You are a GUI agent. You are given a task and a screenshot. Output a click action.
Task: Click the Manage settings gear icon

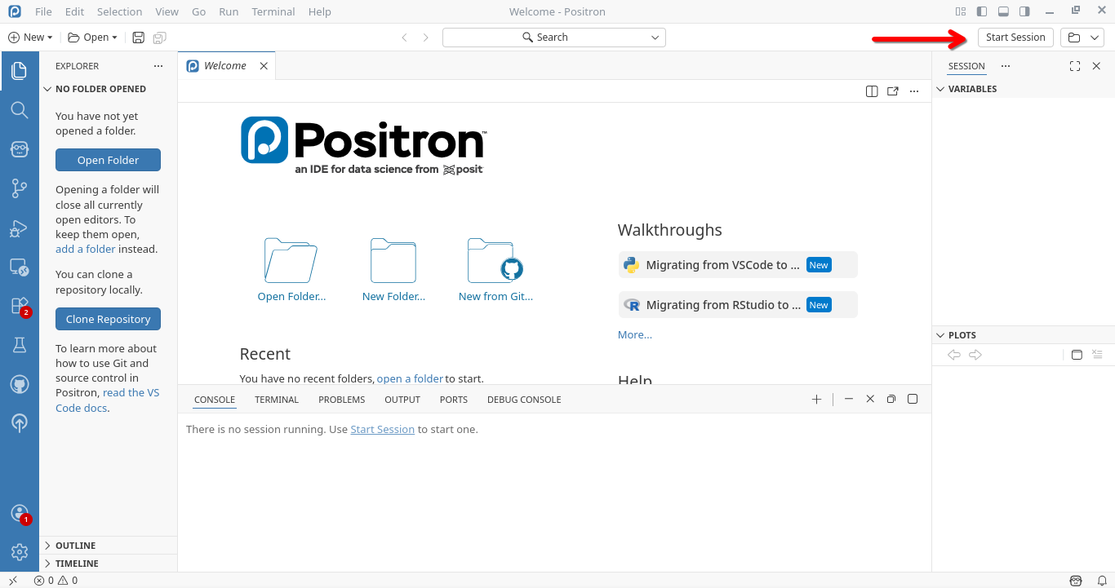pos(20,552)
